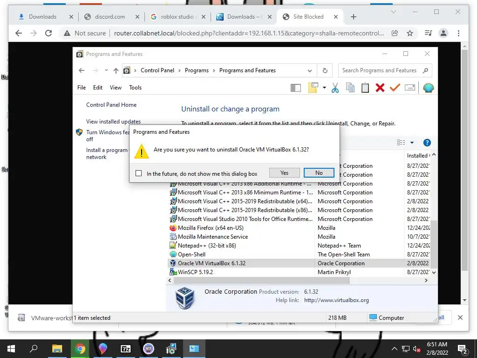
Task: Open Open-Shell settings shell icon in toolbar
Action: coord(429,88)
